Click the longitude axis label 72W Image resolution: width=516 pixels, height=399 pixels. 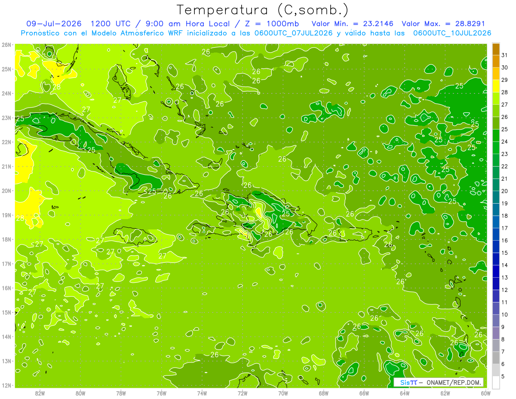click(x=243, y=393)
